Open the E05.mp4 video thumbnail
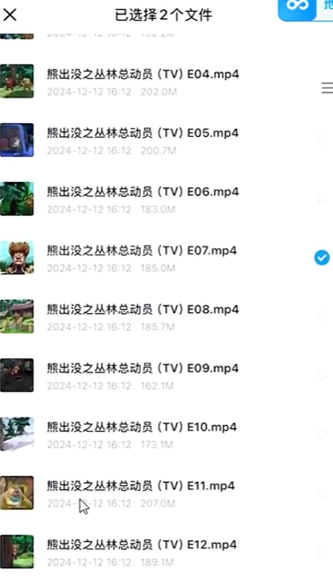 pyautogui.click(x=17, y=140)
